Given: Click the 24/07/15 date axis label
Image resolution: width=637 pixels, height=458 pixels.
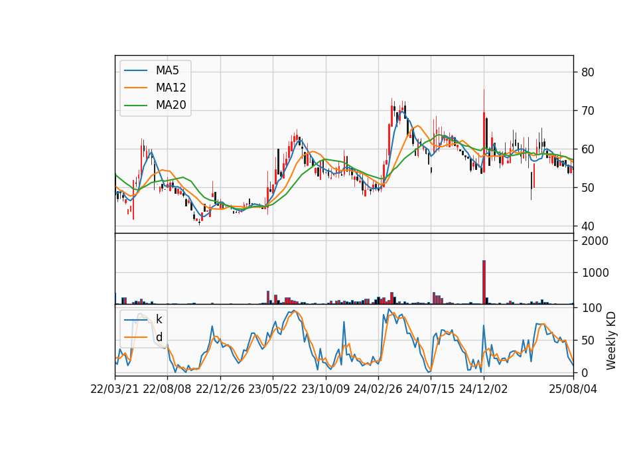Looking at the screenshot, I should tap(431, 389).
